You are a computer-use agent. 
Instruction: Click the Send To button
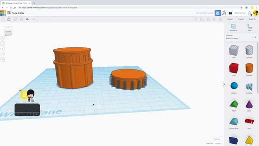tap(252, 19)
